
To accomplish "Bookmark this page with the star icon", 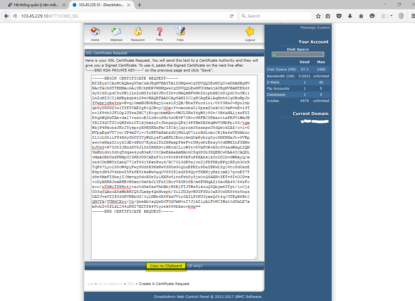I will tap(318, 16).
